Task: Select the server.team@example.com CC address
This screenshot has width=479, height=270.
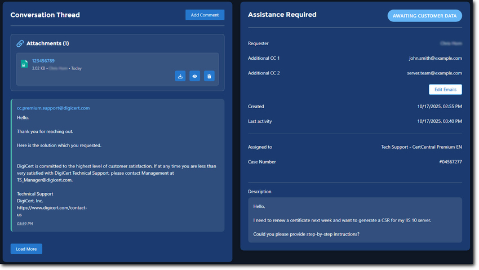Action: [434, 73]
